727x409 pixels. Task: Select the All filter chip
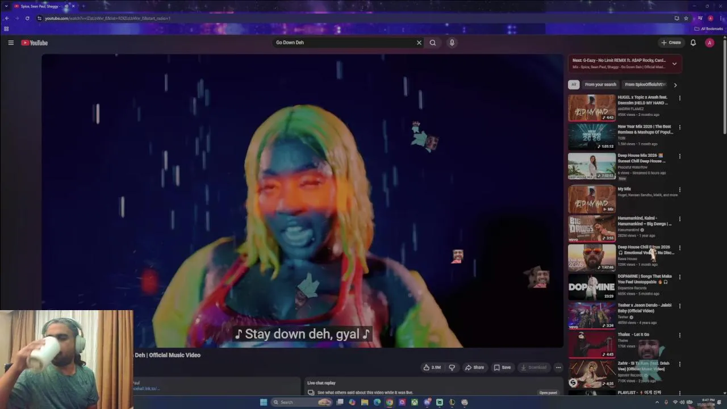point(574,85)
